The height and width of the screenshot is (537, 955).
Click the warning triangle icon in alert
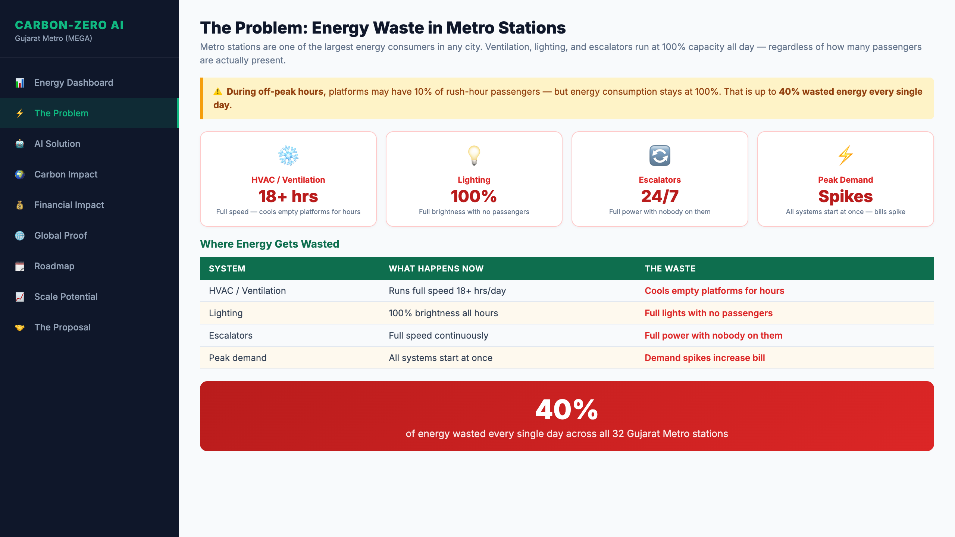(x=218, y=92)
